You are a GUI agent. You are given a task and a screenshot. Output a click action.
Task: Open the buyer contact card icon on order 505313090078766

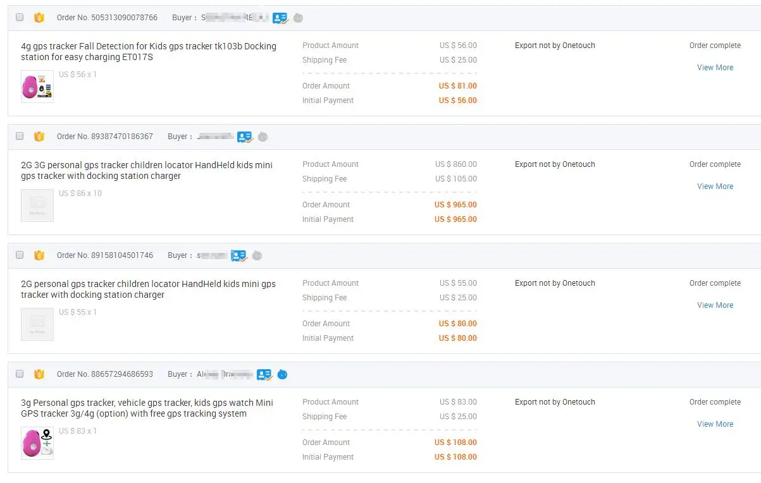280,18
